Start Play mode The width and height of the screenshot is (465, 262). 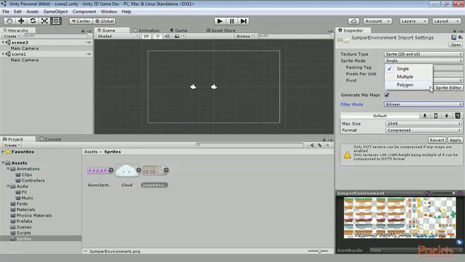click(220, 21)
